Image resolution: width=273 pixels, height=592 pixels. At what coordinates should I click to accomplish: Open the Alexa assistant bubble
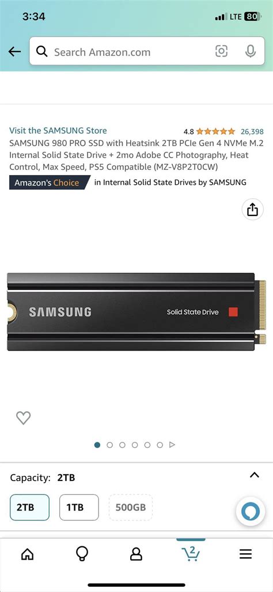(x=251, y=512)
